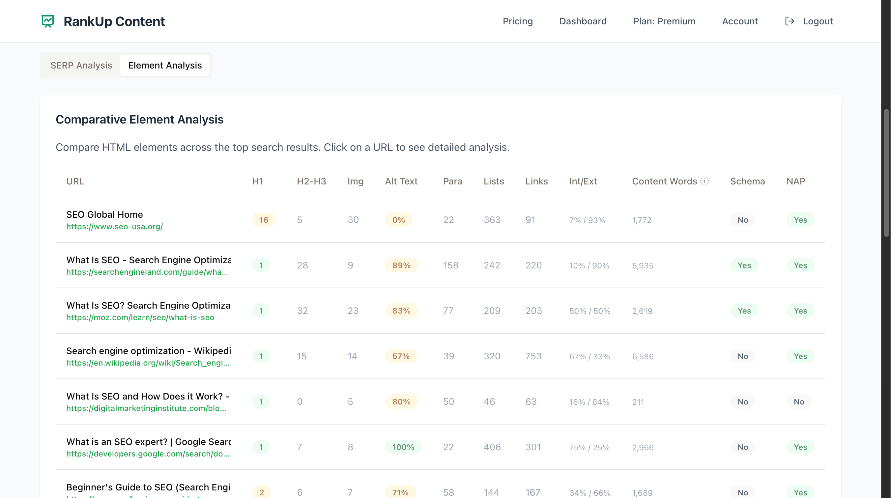Click the 6,586 content words value

(x=643, y=356)
